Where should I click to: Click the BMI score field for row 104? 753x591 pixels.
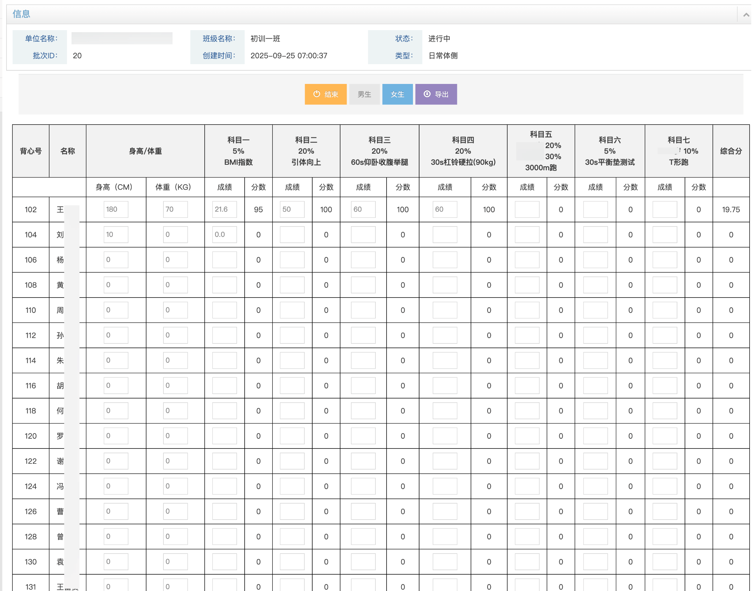pos(224,235)
